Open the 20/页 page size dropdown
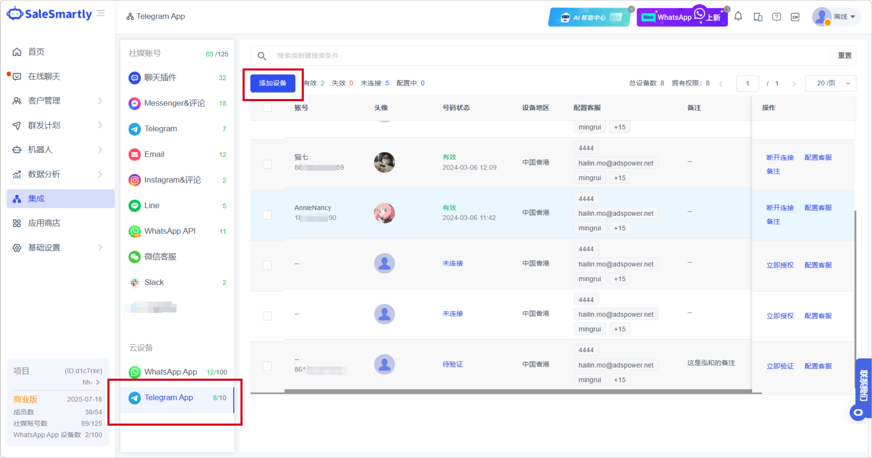872x458 pixels. (830, 83)
